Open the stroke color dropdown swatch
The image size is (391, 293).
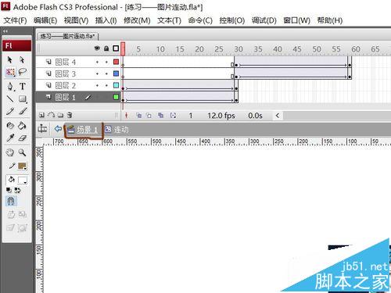[x=23, y=166]
